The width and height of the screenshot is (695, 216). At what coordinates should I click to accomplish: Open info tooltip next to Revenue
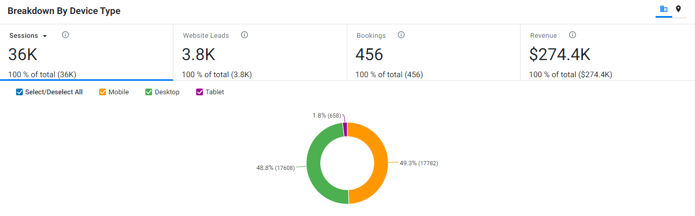[x=573, y=35]
